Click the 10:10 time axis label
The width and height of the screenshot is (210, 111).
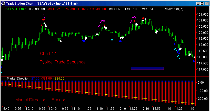click(x=29, y=109)
